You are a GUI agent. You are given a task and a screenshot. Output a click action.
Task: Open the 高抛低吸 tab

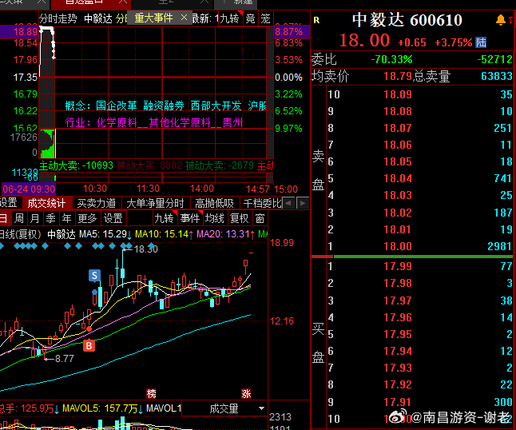[214, 203]
